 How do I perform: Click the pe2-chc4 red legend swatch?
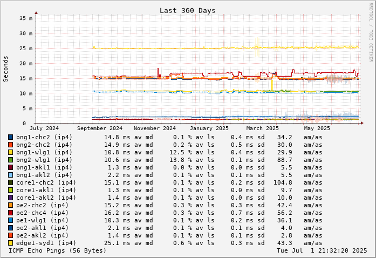point(10,213)
